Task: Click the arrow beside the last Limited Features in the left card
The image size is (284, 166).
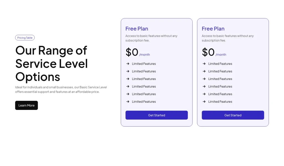Action: [128, 102]
